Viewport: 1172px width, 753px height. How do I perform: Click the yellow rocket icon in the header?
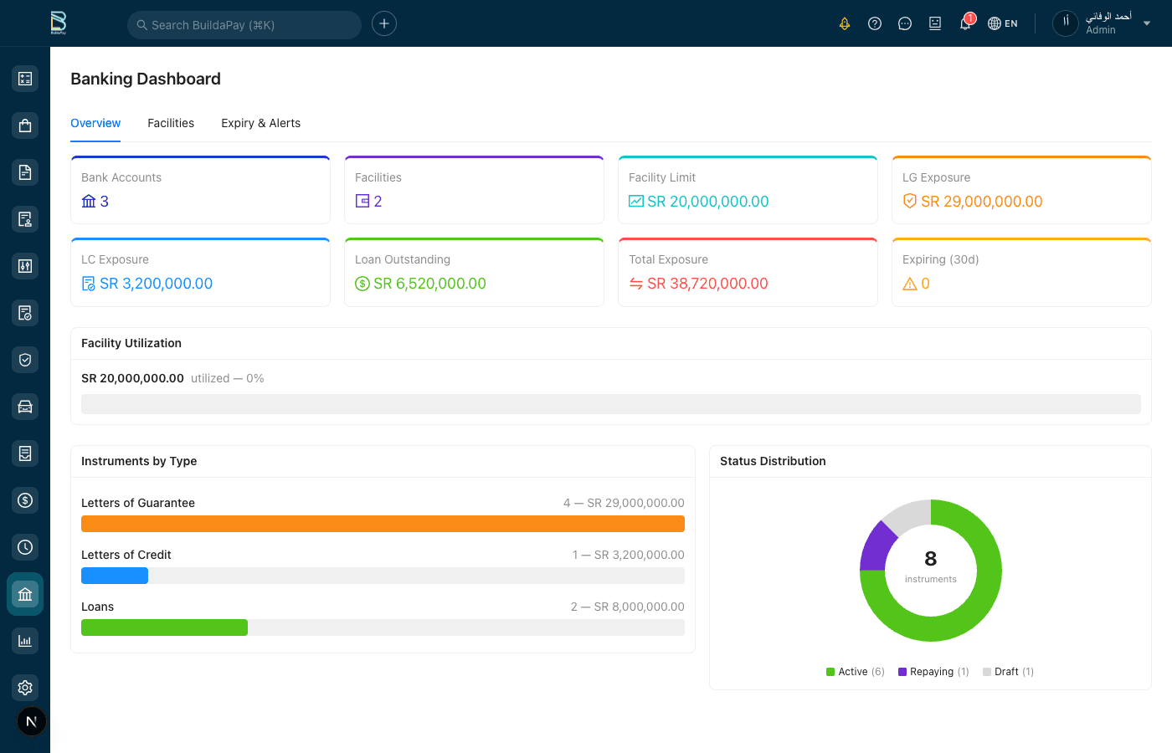click(844, 23)
